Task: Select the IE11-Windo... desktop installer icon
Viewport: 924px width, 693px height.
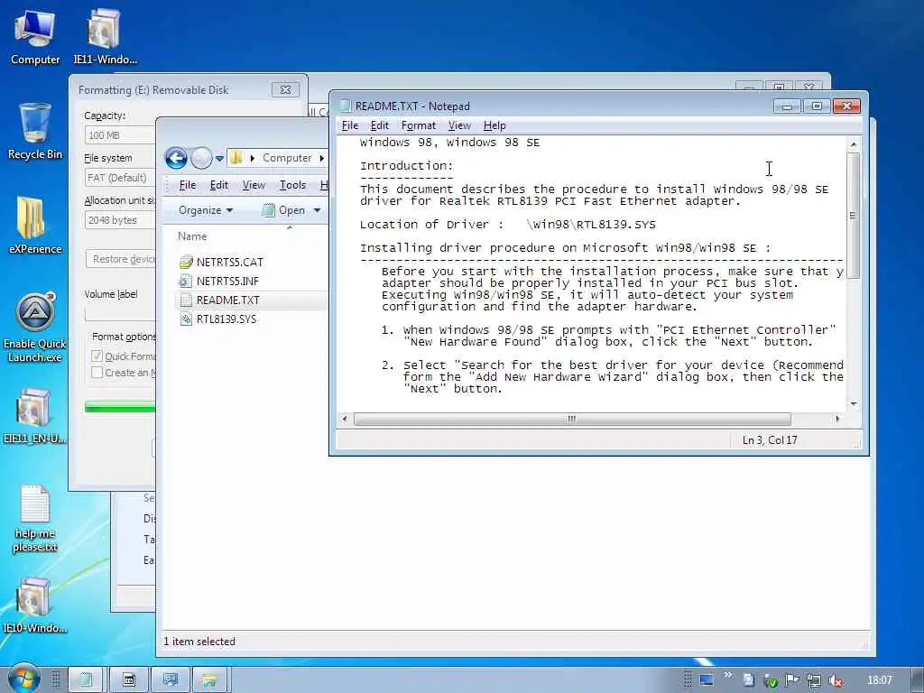Action: [x=105, y=36]
